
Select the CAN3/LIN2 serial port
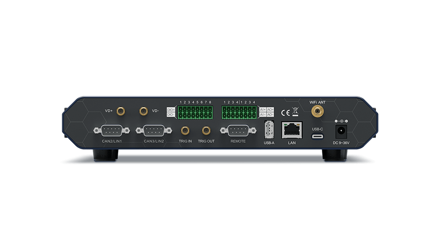pos(154,130)
